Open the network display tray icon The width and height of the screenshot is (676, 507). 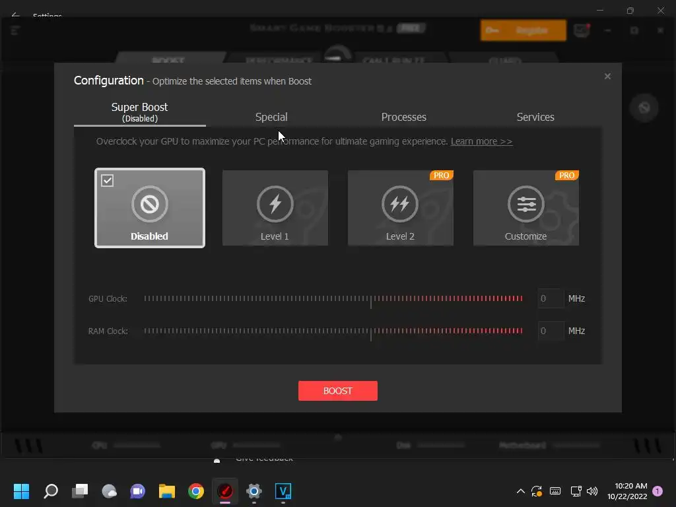[576, 491]
